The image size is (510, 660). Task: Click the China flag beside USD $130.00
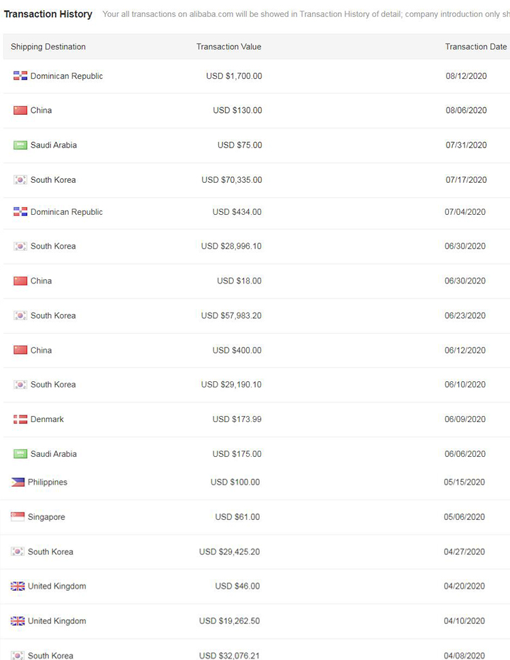(20, 110)
